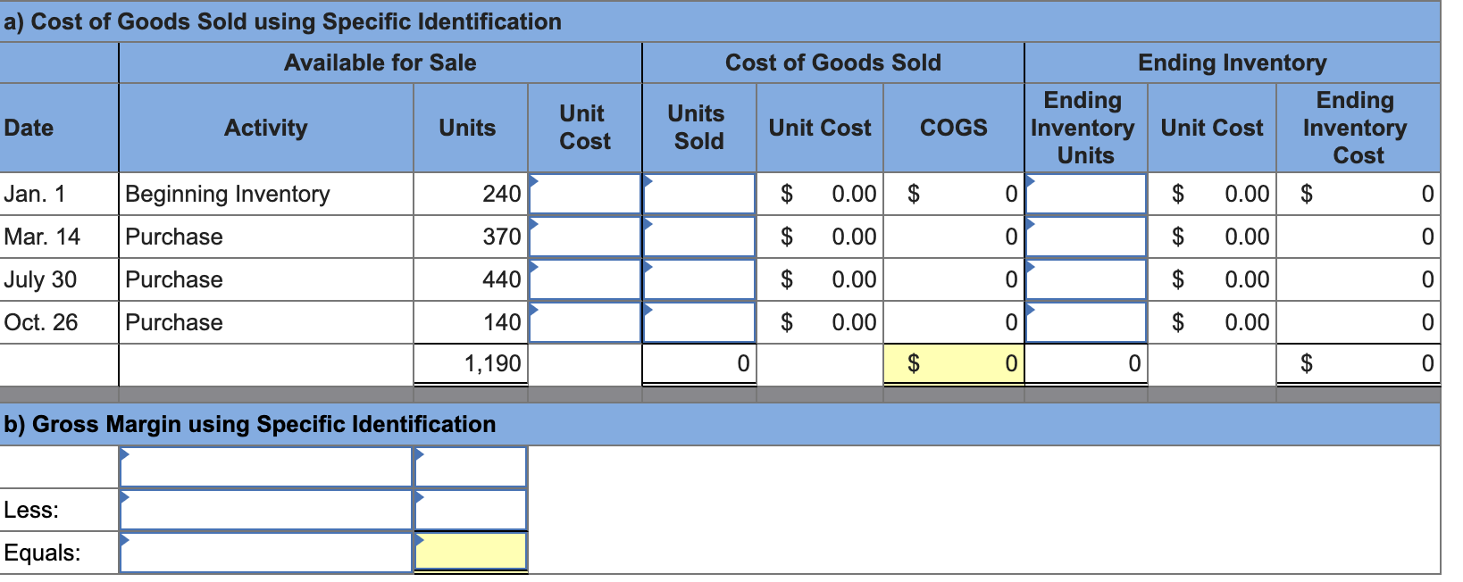Click the Available for Sale header
Image resolution: width=1463 pixels, height=582 pixels.
380,62
